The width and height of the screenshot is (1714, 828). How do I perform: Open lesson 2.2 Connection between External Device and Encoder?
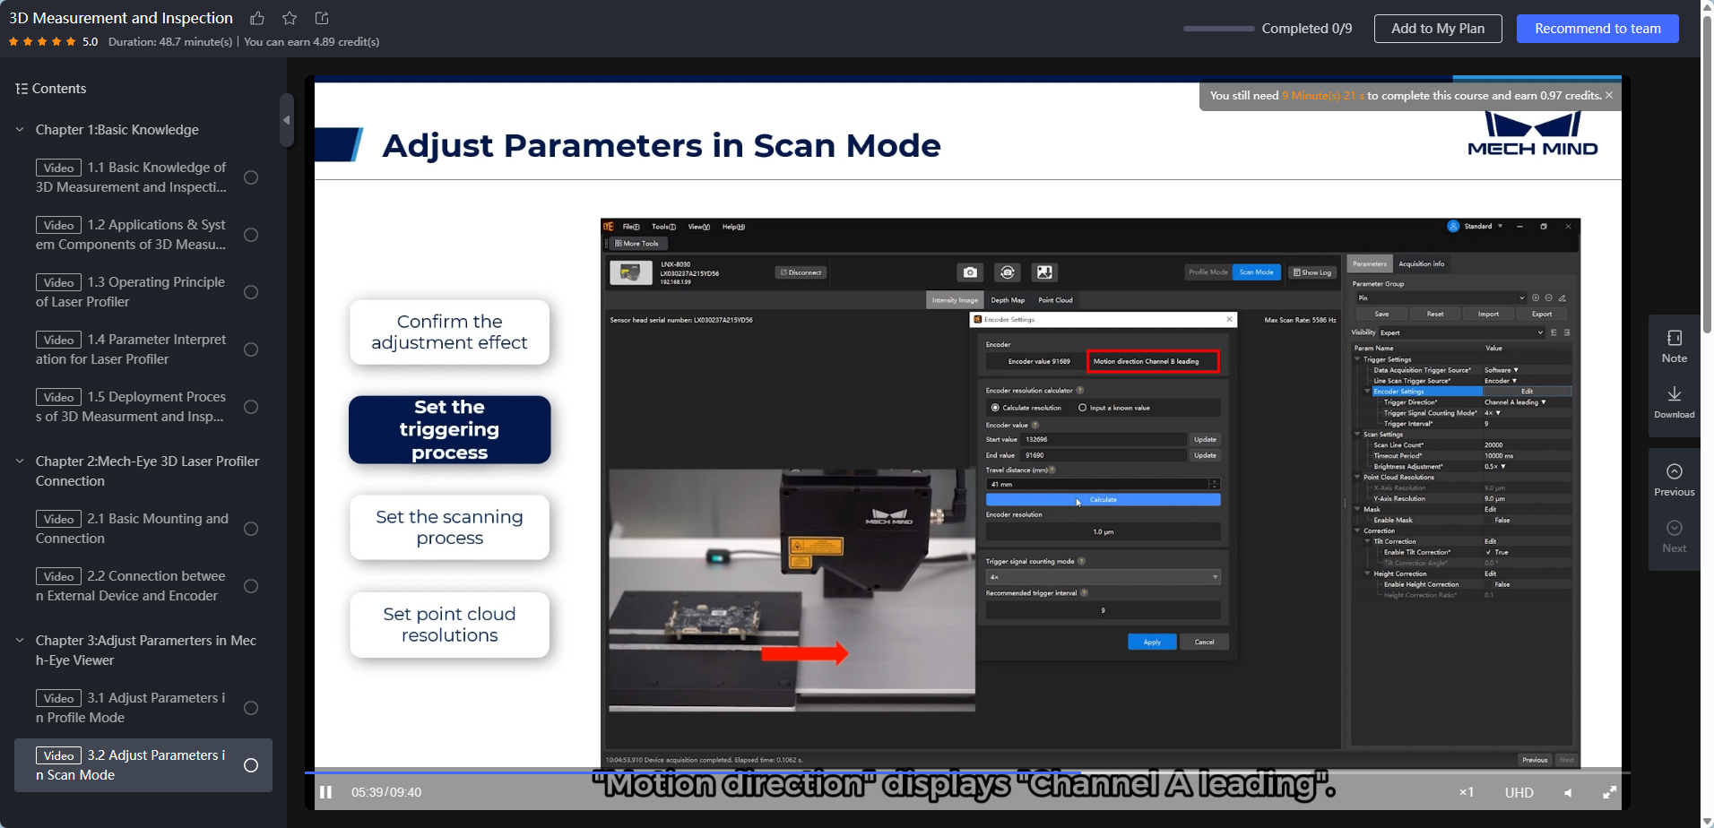pos(131,586)
